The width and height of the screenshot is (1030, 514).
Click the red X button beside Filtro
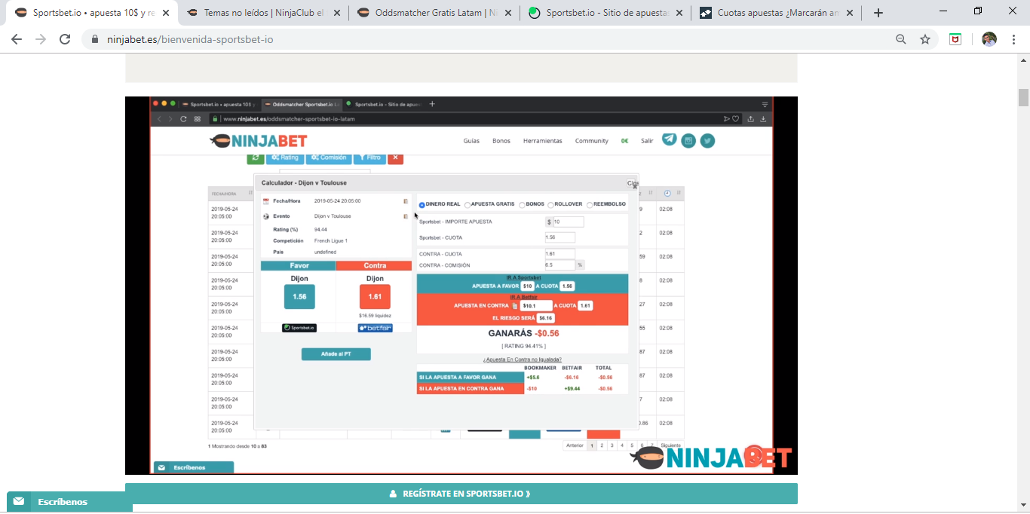396,158
